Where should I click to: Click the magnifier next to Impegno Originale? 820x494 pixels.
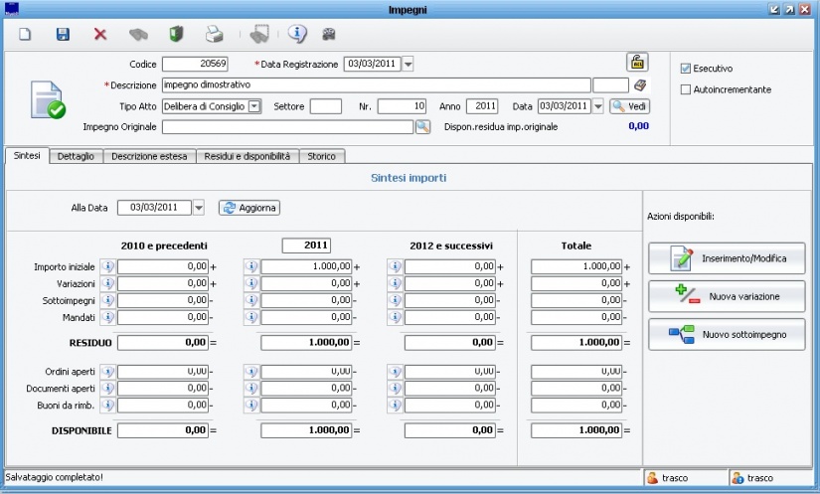click(422, 126)
